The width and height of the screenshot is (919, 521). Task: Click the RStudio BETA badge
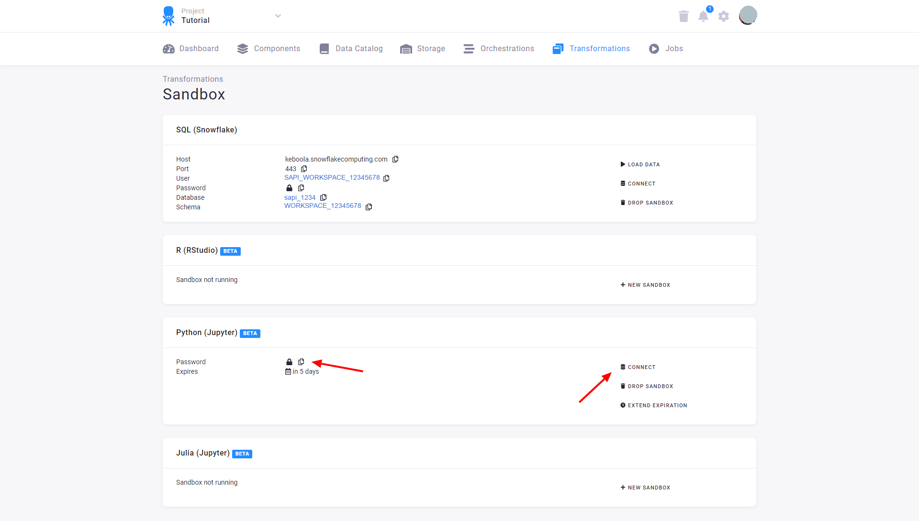[x=230, y=251]
